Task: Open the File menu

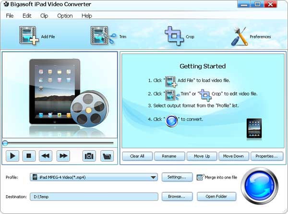Action: (10, 16)
